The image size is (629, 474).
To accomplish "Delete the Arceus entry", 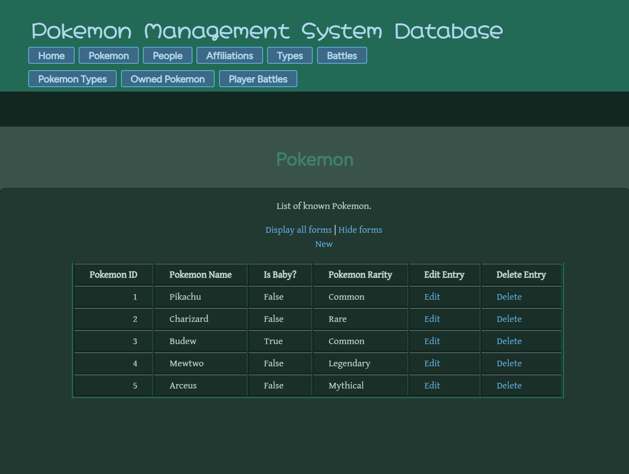I will pyautogui.click(x=509, y=386).
